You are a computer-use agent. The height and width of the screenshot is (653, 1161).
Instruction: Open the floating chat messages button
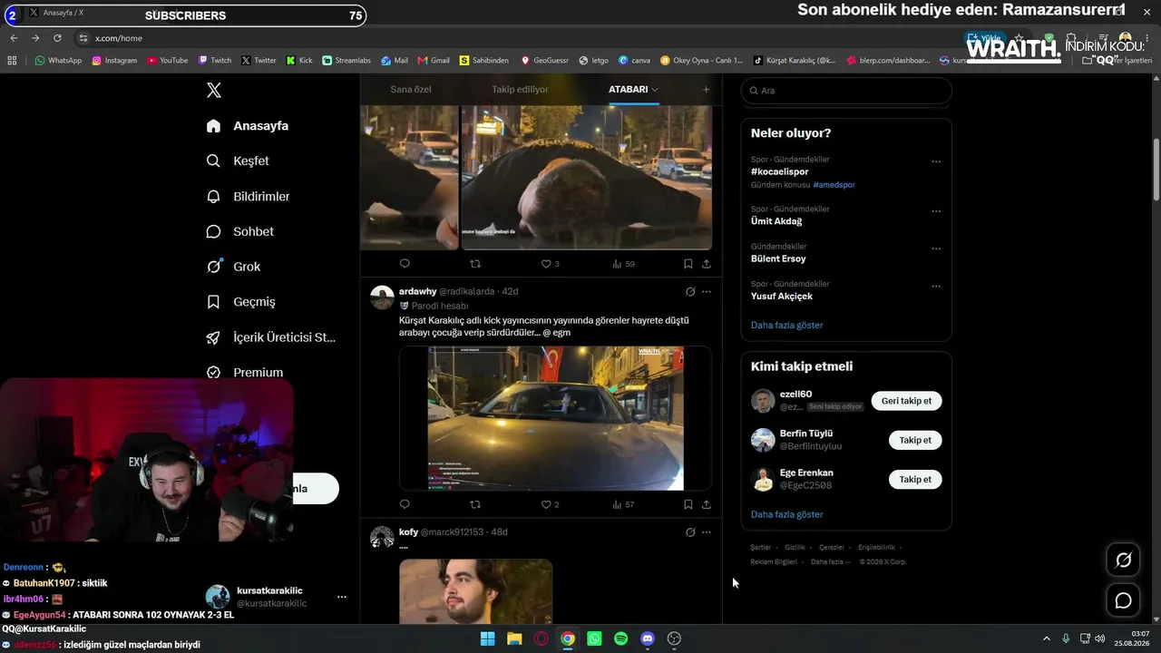pyautogui.click(x=1123, y=600)
